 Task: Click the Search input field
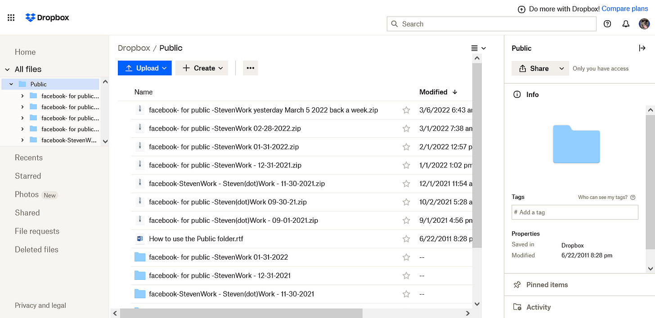click(x=491, y=24)
